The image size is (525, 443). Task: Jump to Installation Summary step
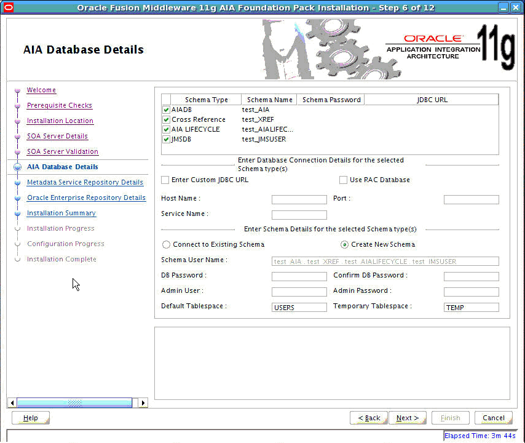(61, 214)
